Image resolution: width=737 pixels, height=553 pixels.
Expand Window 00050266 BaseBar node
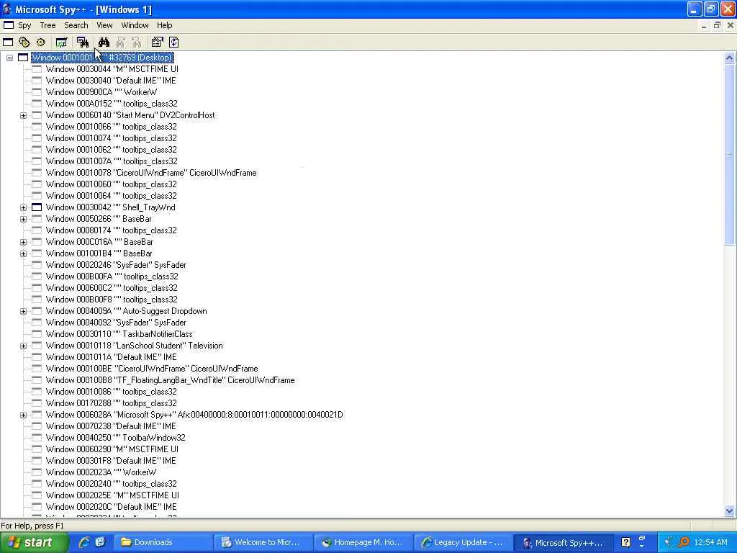point(23,219)
